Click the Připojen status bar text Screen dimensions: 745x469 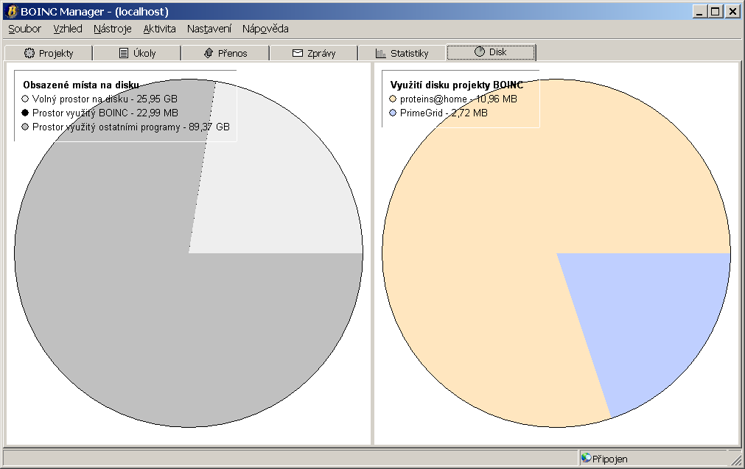point(609,459)
